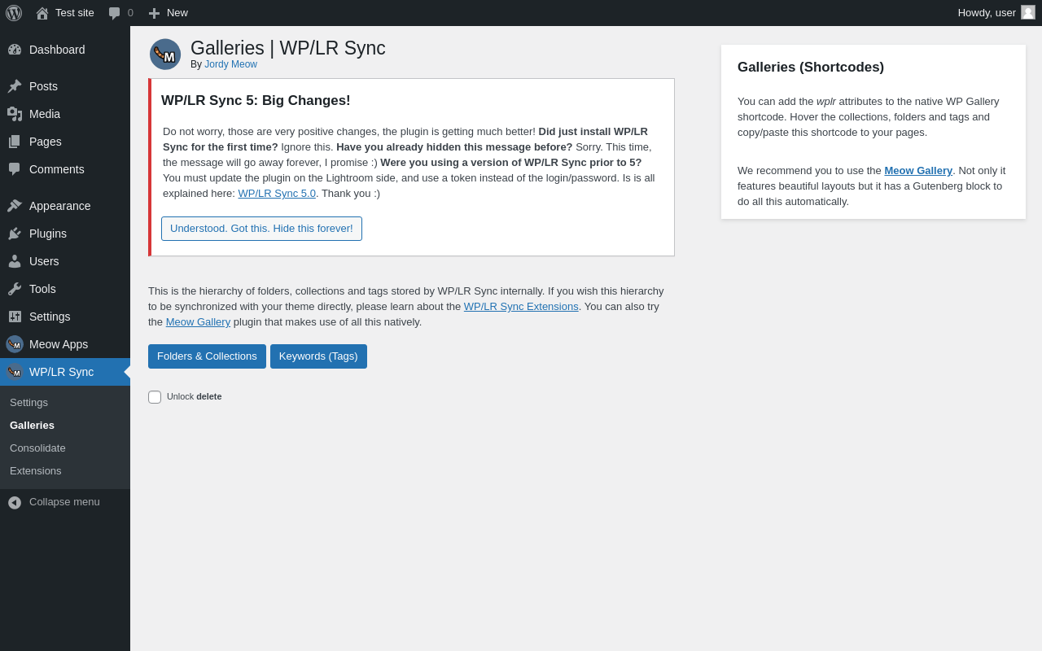Click the Posts pushpin icon
The image size is (1042, 651).
(15, 86)
